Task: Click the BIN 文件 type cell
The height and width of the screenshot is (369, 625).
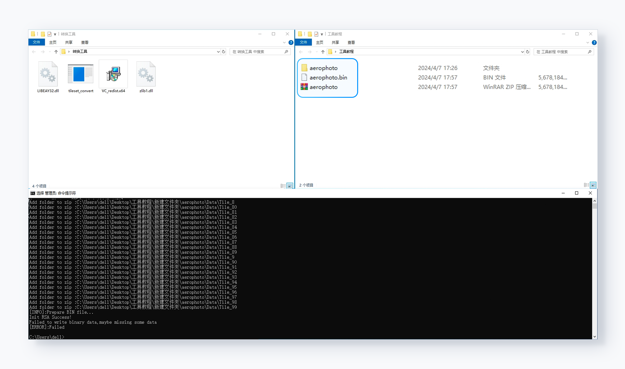Action: click(494, 77)
